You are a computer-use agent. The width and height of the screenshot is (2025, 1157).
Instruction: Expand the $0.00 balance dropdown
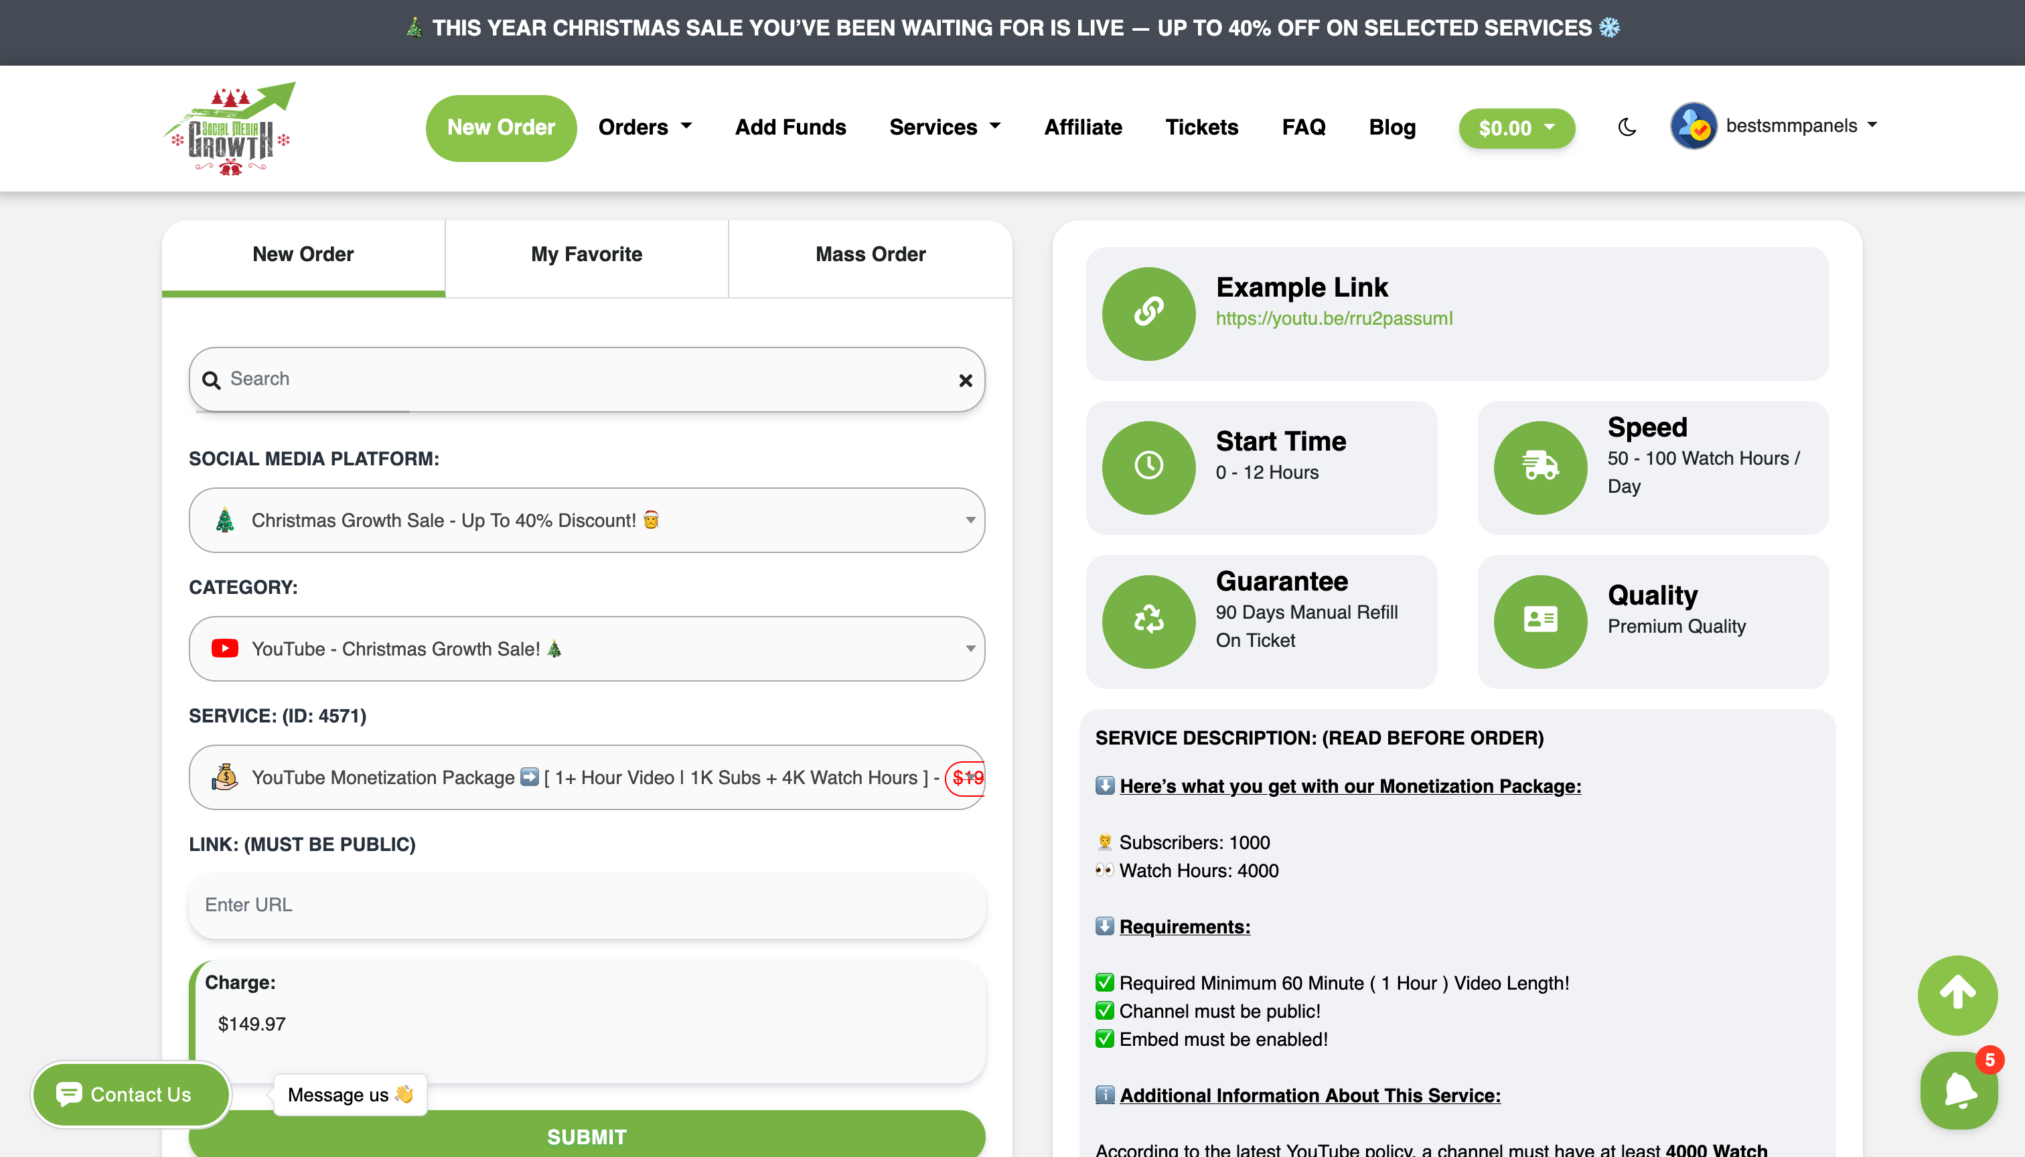[1515, 128]
